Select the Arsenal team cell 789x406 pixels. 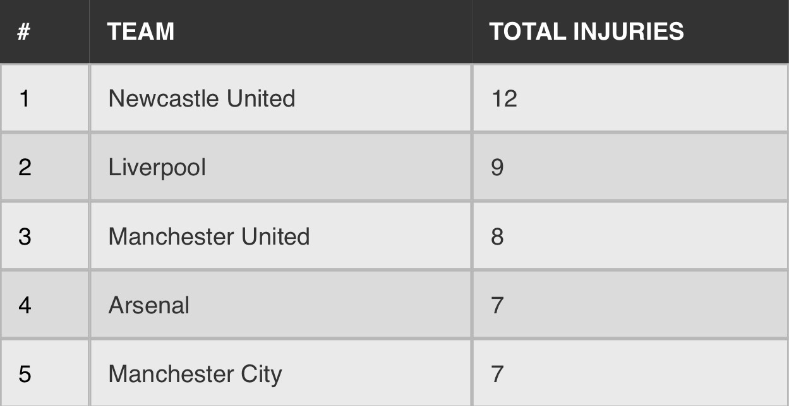pyautogui.click(x=280, y=305)
